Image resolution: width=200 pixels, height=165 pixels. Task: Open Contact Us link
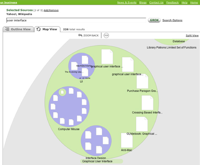(156, 3)
